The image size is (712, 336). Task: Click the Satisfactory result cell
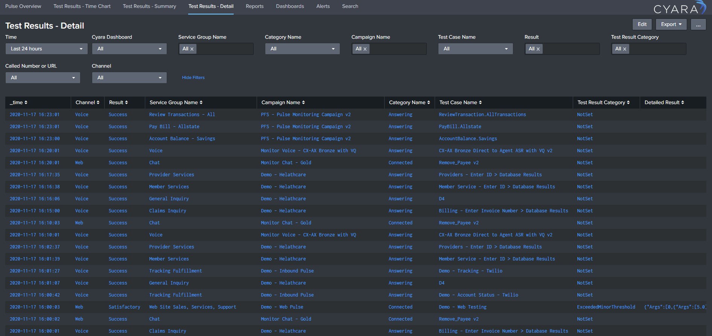coord(125,307)
